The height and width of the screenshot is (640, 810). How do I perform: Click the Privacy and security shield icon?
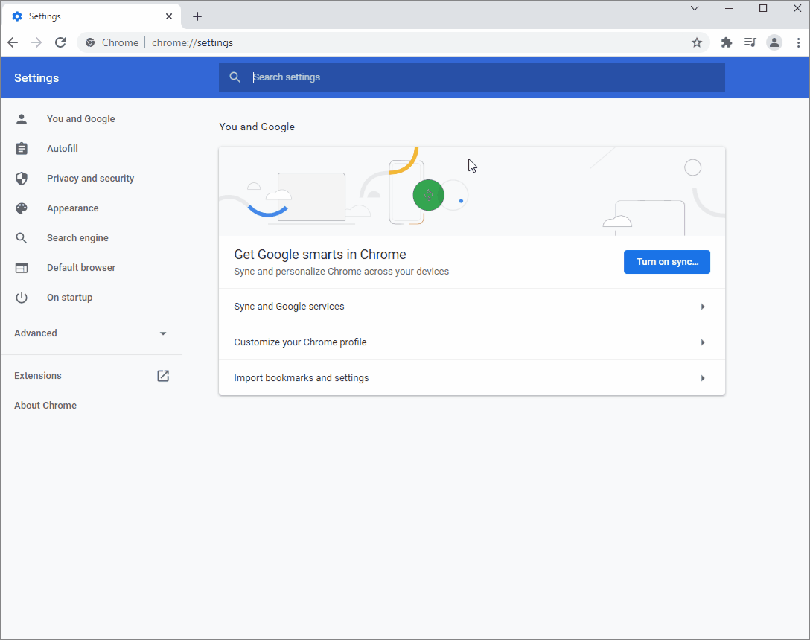click(x=22, y=178)
